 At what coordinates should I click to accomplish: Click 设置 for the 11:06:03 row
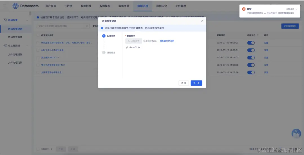coord(266,43)
